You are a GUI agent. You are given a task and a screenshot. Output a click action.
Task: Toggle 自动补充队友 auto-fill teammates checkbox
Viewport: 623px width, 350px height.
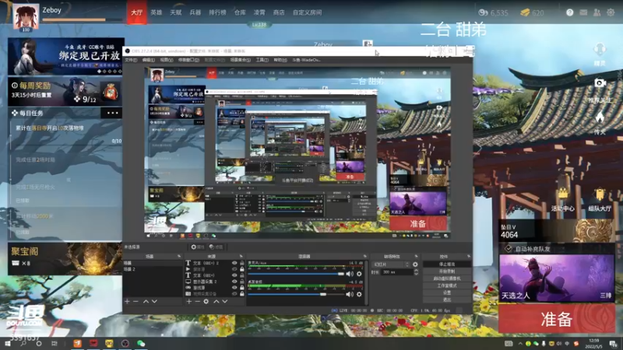point(509,249)
